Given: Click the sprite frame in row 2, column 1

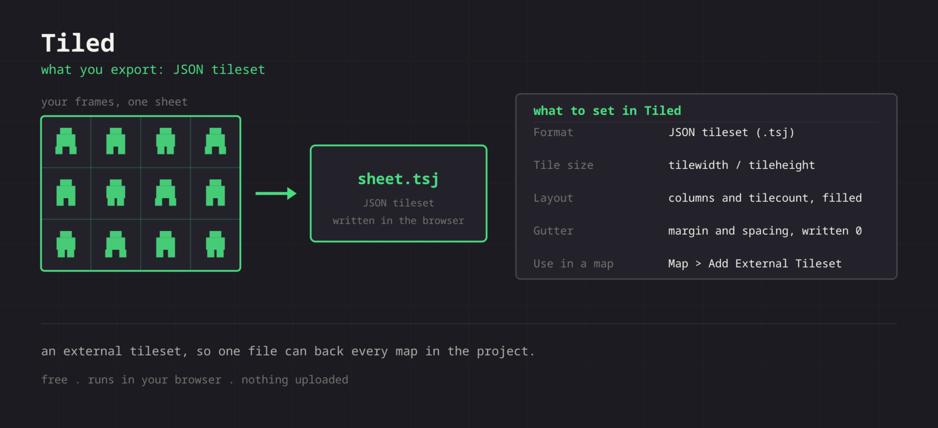Looking at the screenshot, I should [66, 193].
